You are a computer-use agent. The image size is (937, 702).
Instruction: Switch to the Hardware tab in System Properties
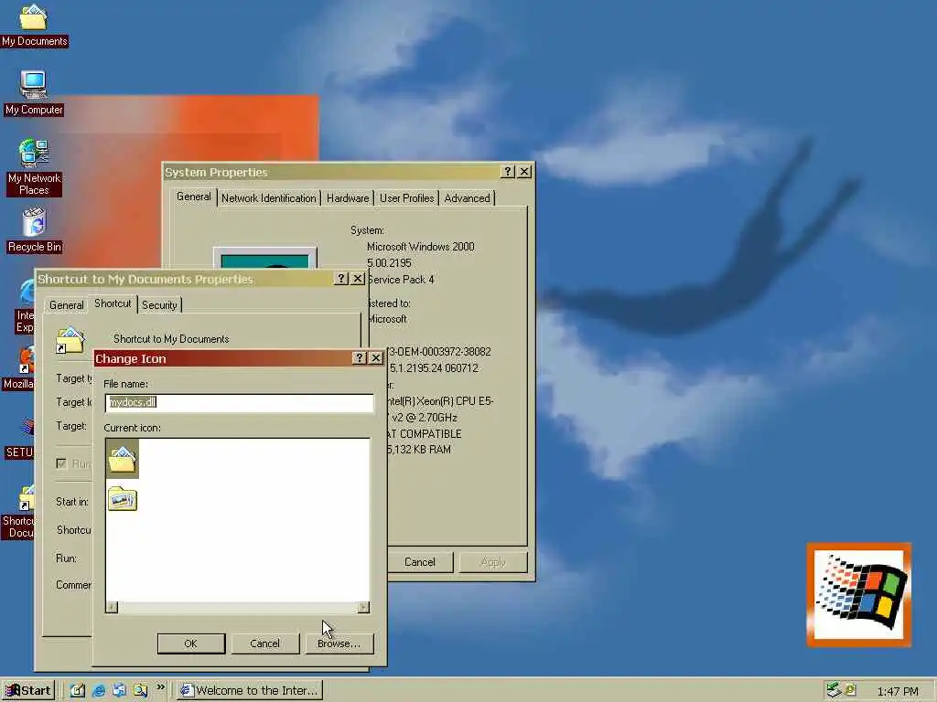(348, 198)
